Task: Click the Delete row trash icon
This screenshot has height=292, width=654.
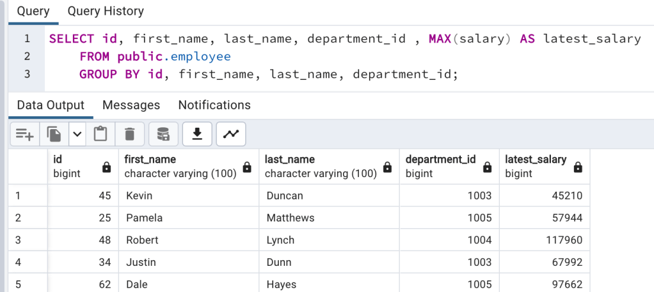Action: pos(130,134)
